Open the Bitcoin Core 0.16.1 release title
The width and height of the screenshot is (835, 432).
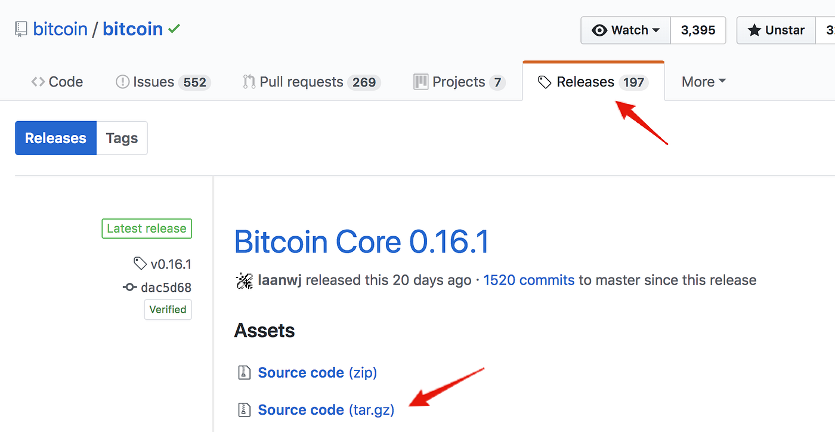[x=361, y=242]
